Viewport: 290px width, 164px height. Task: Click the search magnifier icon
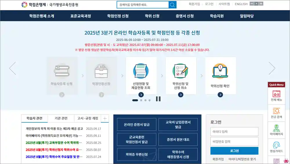click(173, 5)
